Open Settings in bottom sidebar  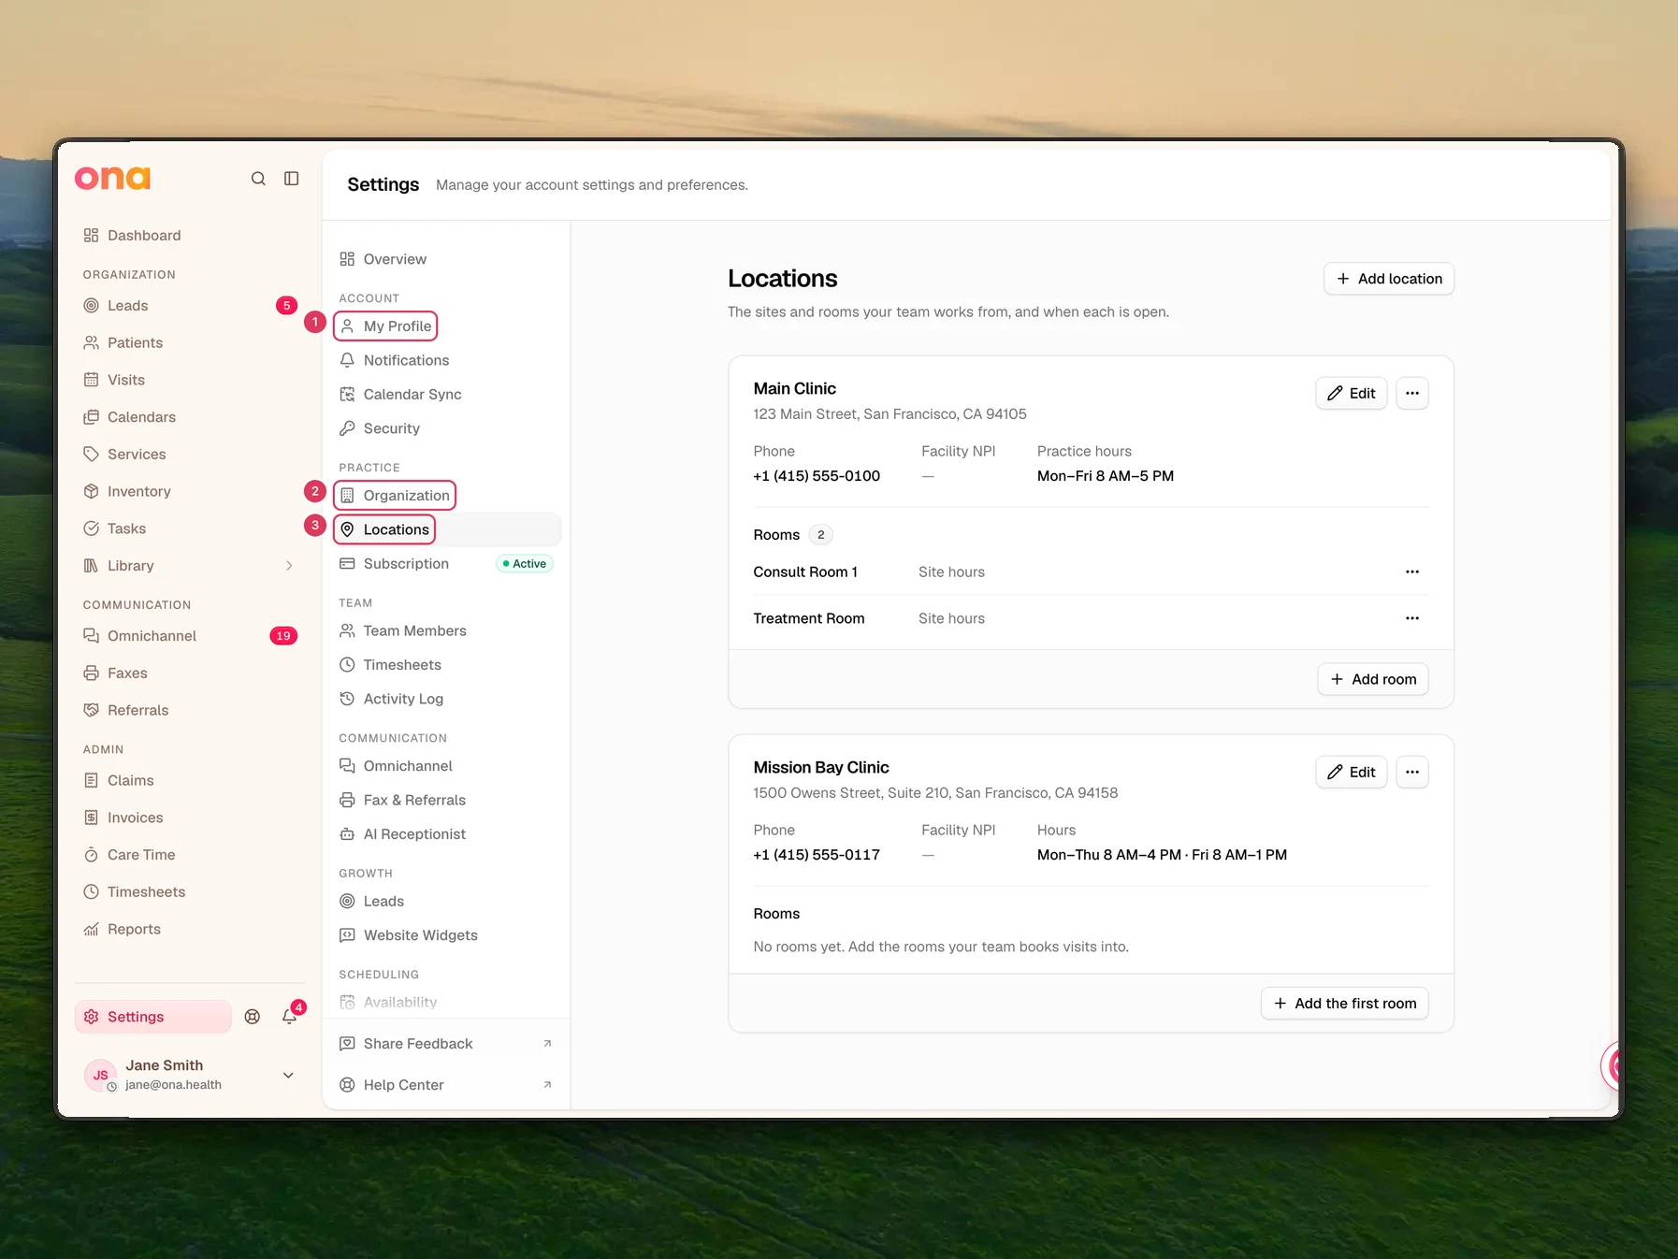click(x=153, y=1017)
